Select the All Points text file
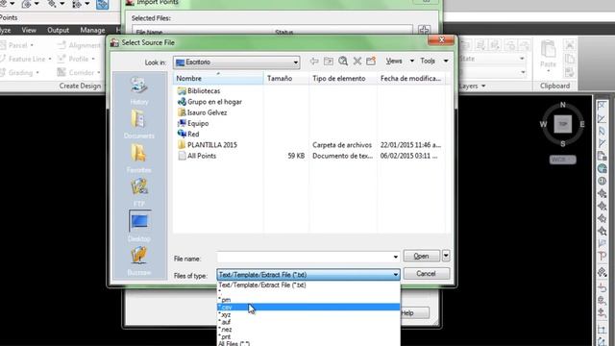The image size is (615, 346). coord(201,156)
